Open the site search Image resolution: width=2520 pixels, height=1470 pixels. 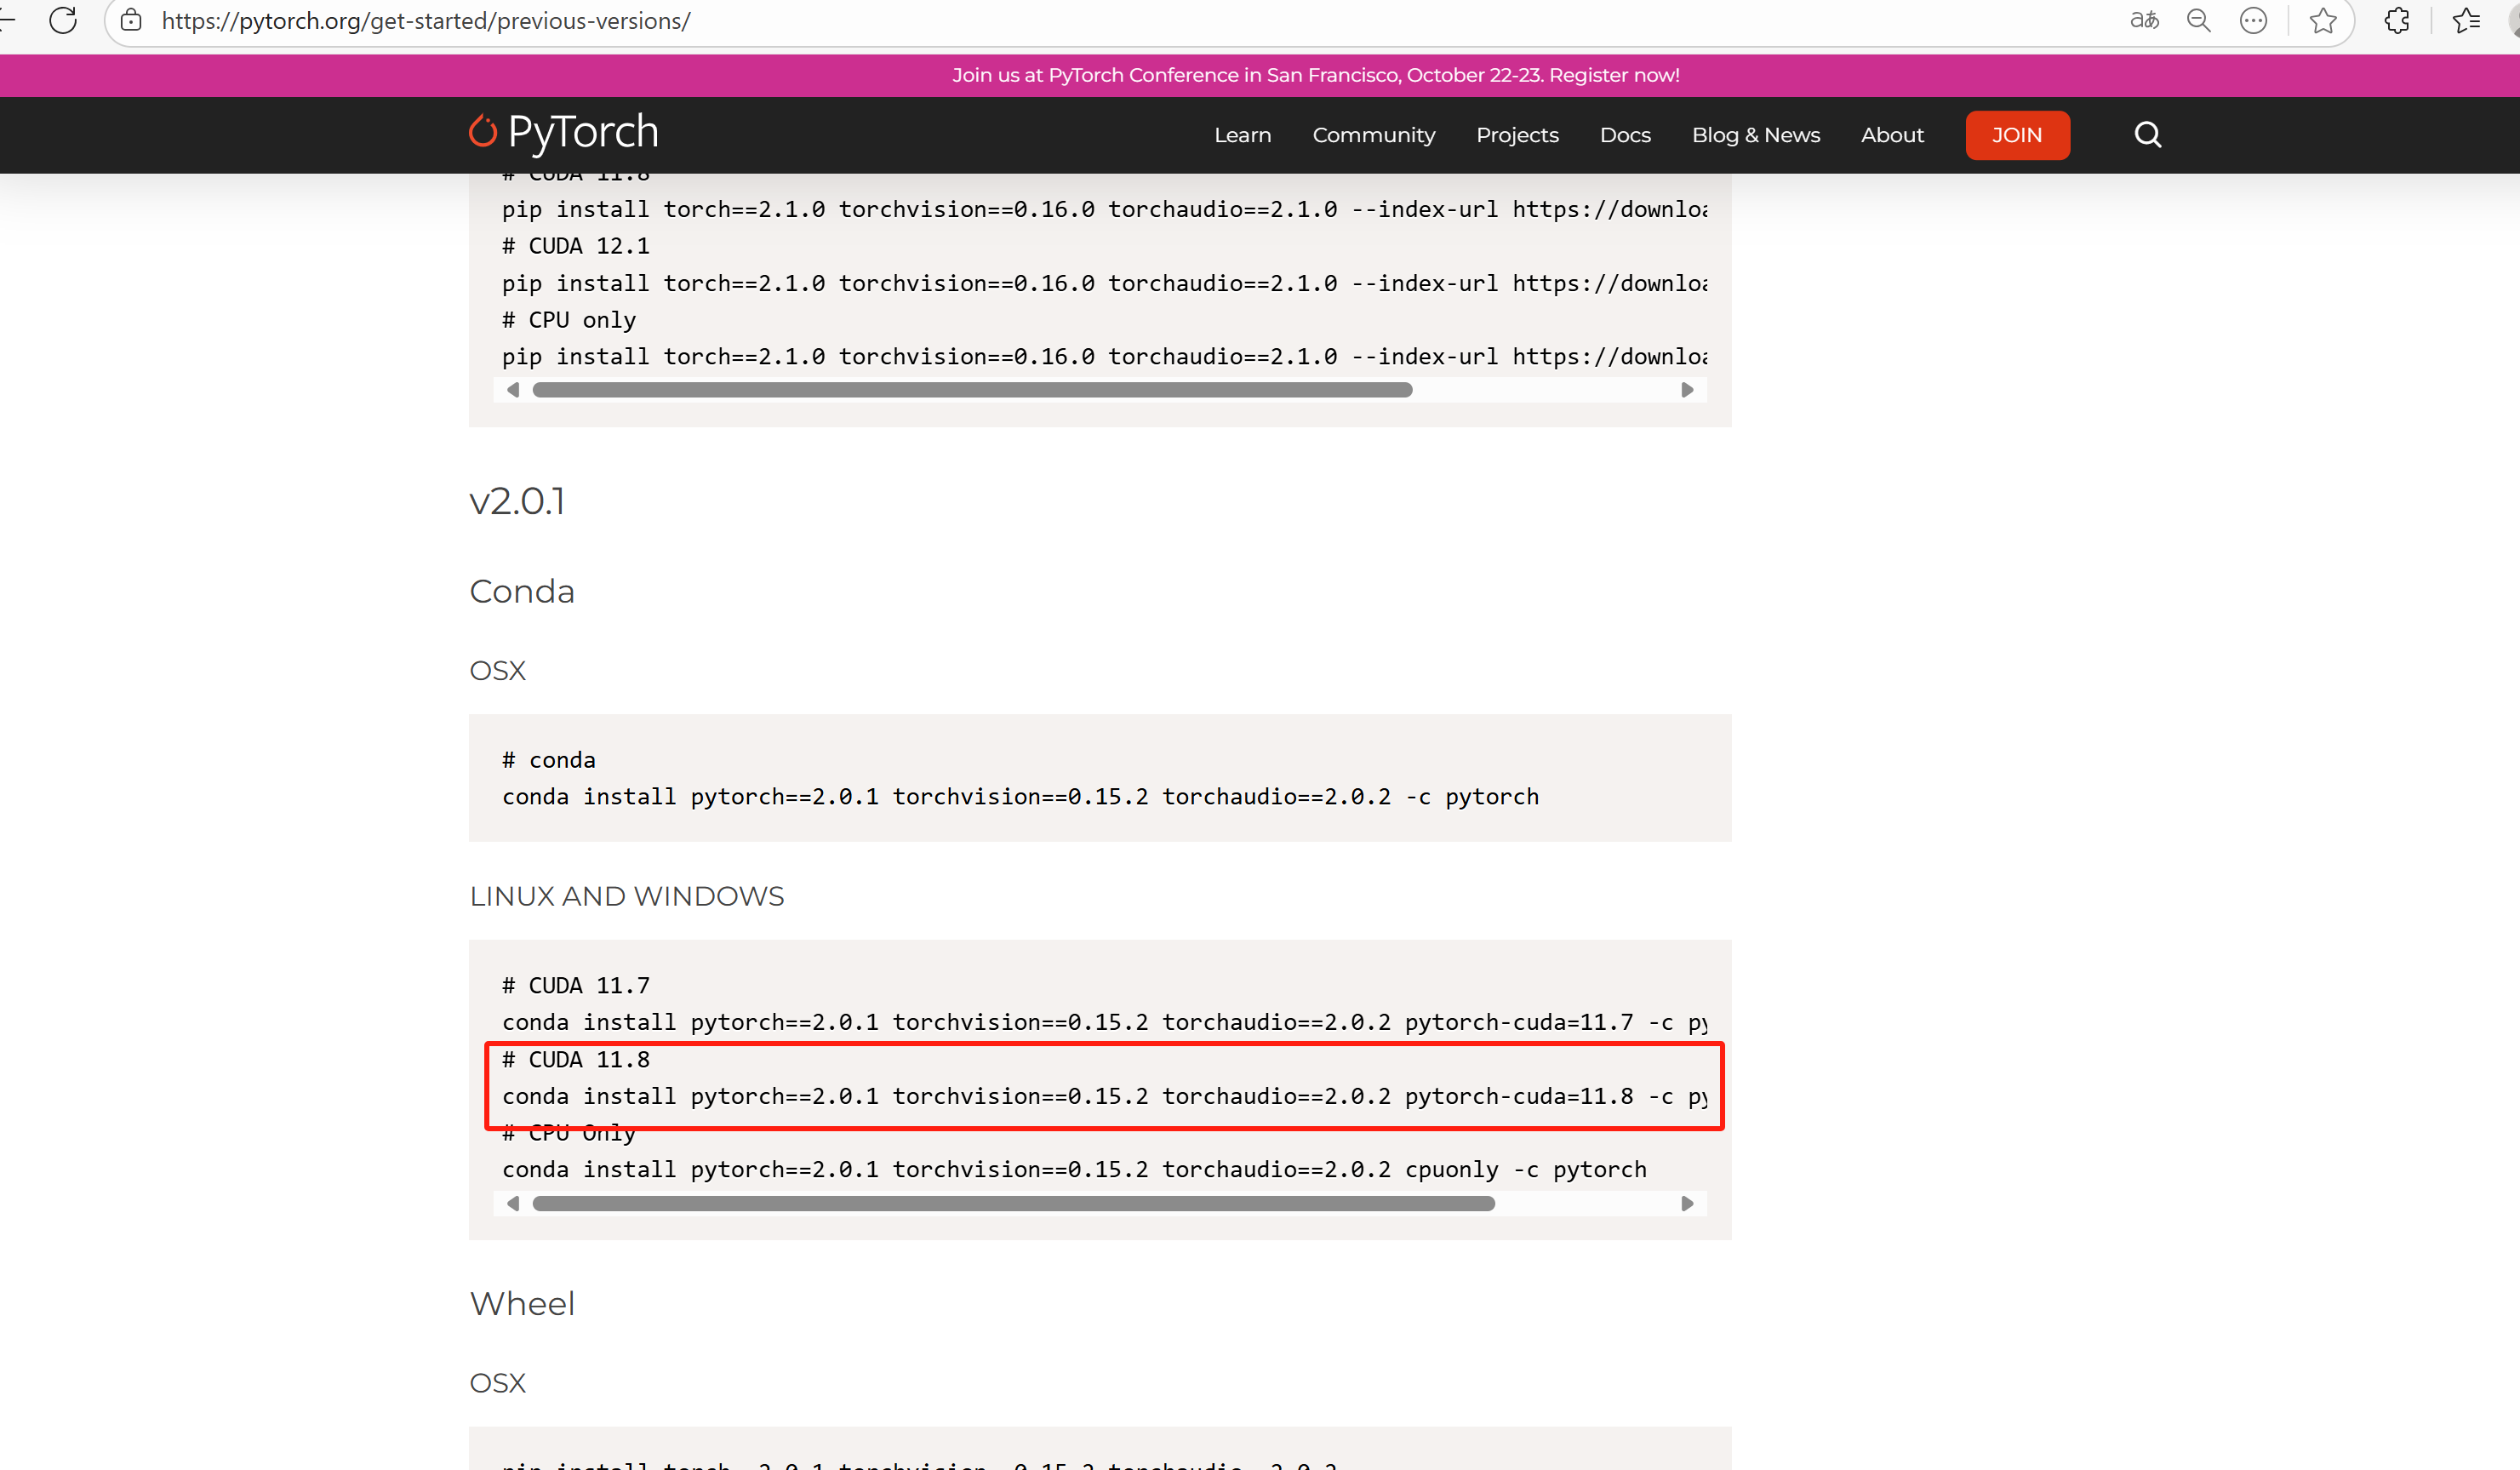[x=2147, y=135]
